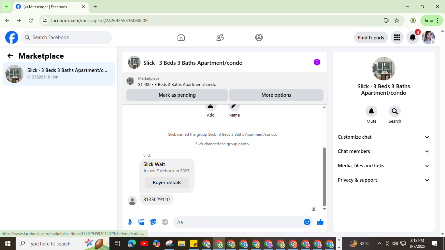Record a voice clip with microphone icon
Viewport: 445px width, 250px height.
pos(130,222)
